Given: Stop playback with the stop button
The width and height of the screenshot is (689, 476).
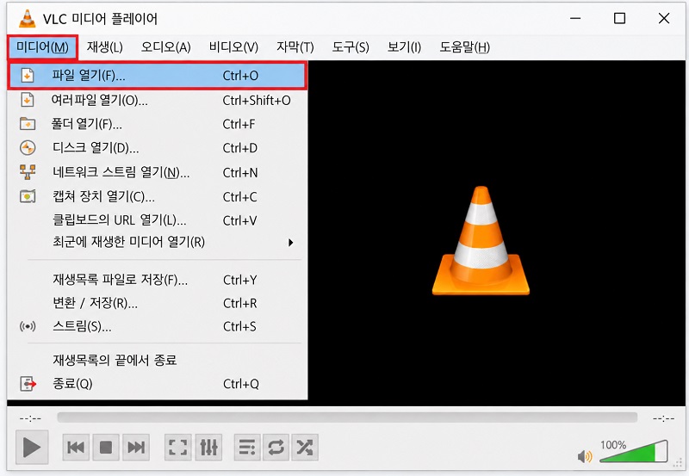Looking at the screenshot, I should [106, 448].
